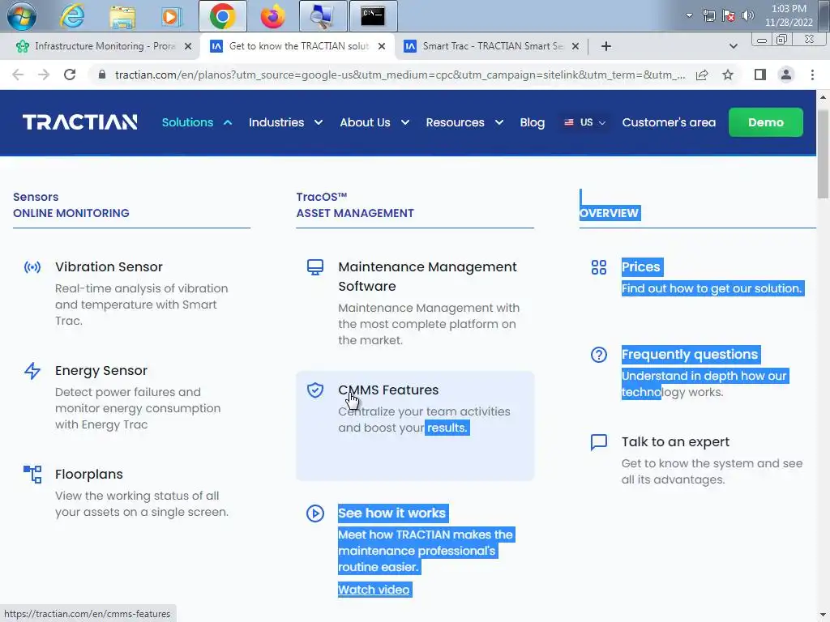830x622 pixels.
Task: Open the Floorplans link
Action: 89,475
